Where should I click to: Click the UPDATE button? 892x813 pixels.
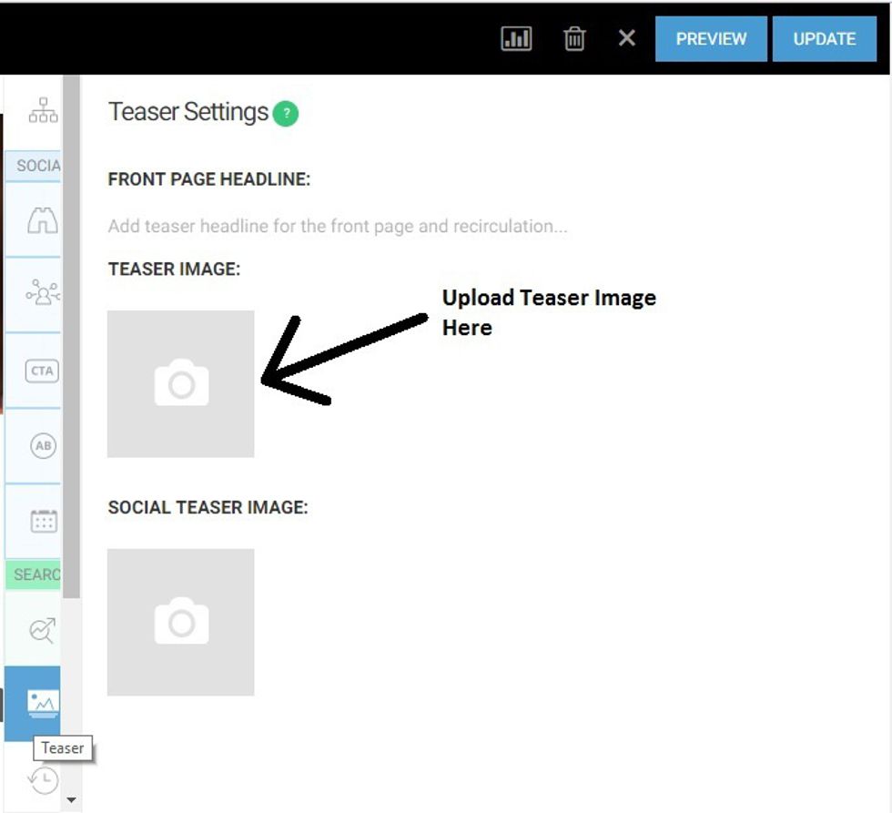(x=825, y=39)
